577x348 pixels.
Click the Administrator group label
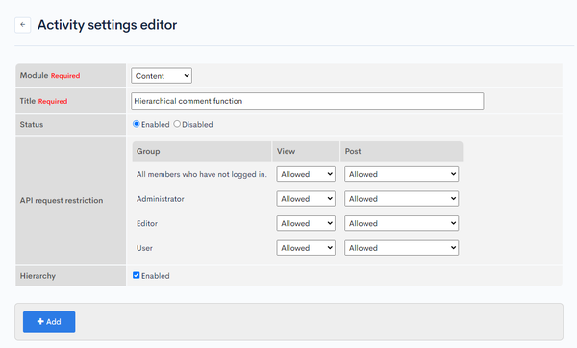tap(160, 199)
